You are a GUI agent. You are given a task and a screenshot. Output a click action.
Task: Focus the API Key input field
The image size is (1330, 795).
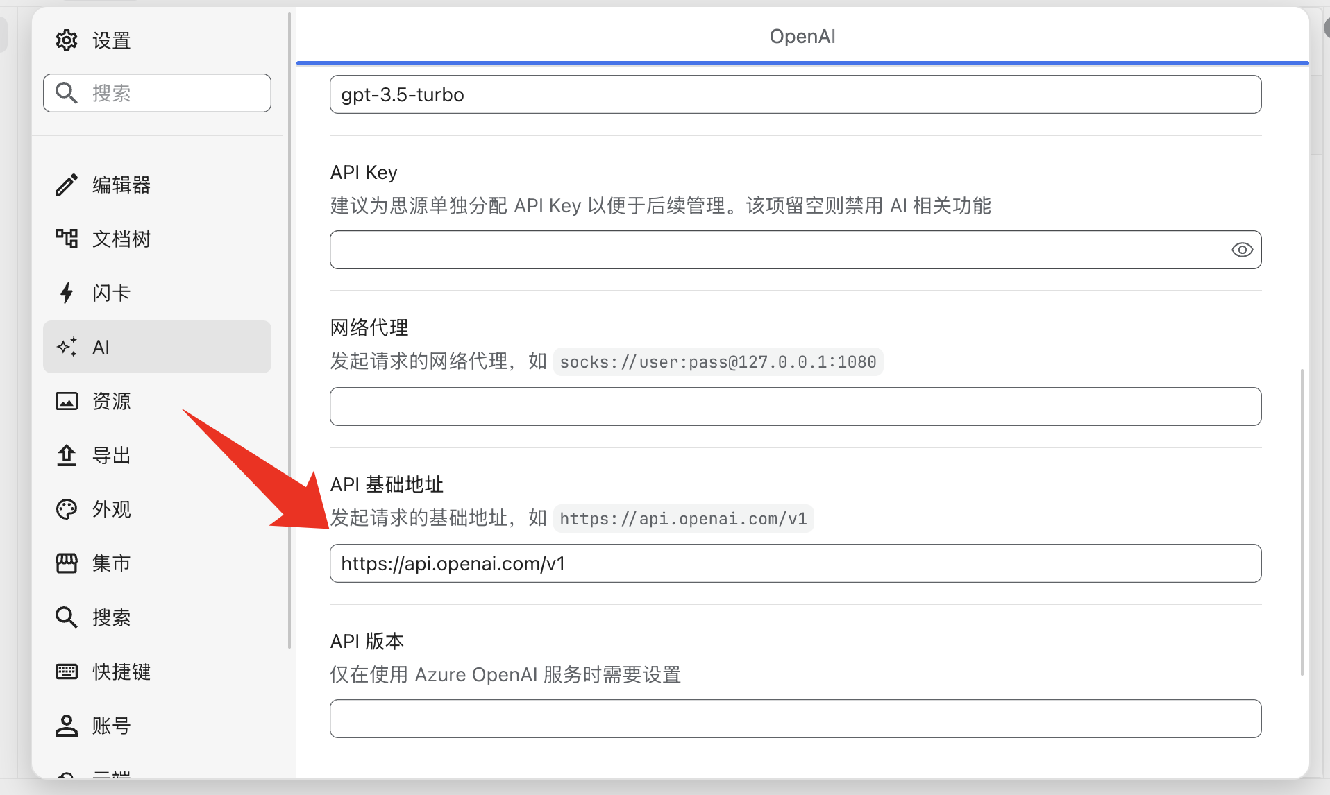[777, 250]
